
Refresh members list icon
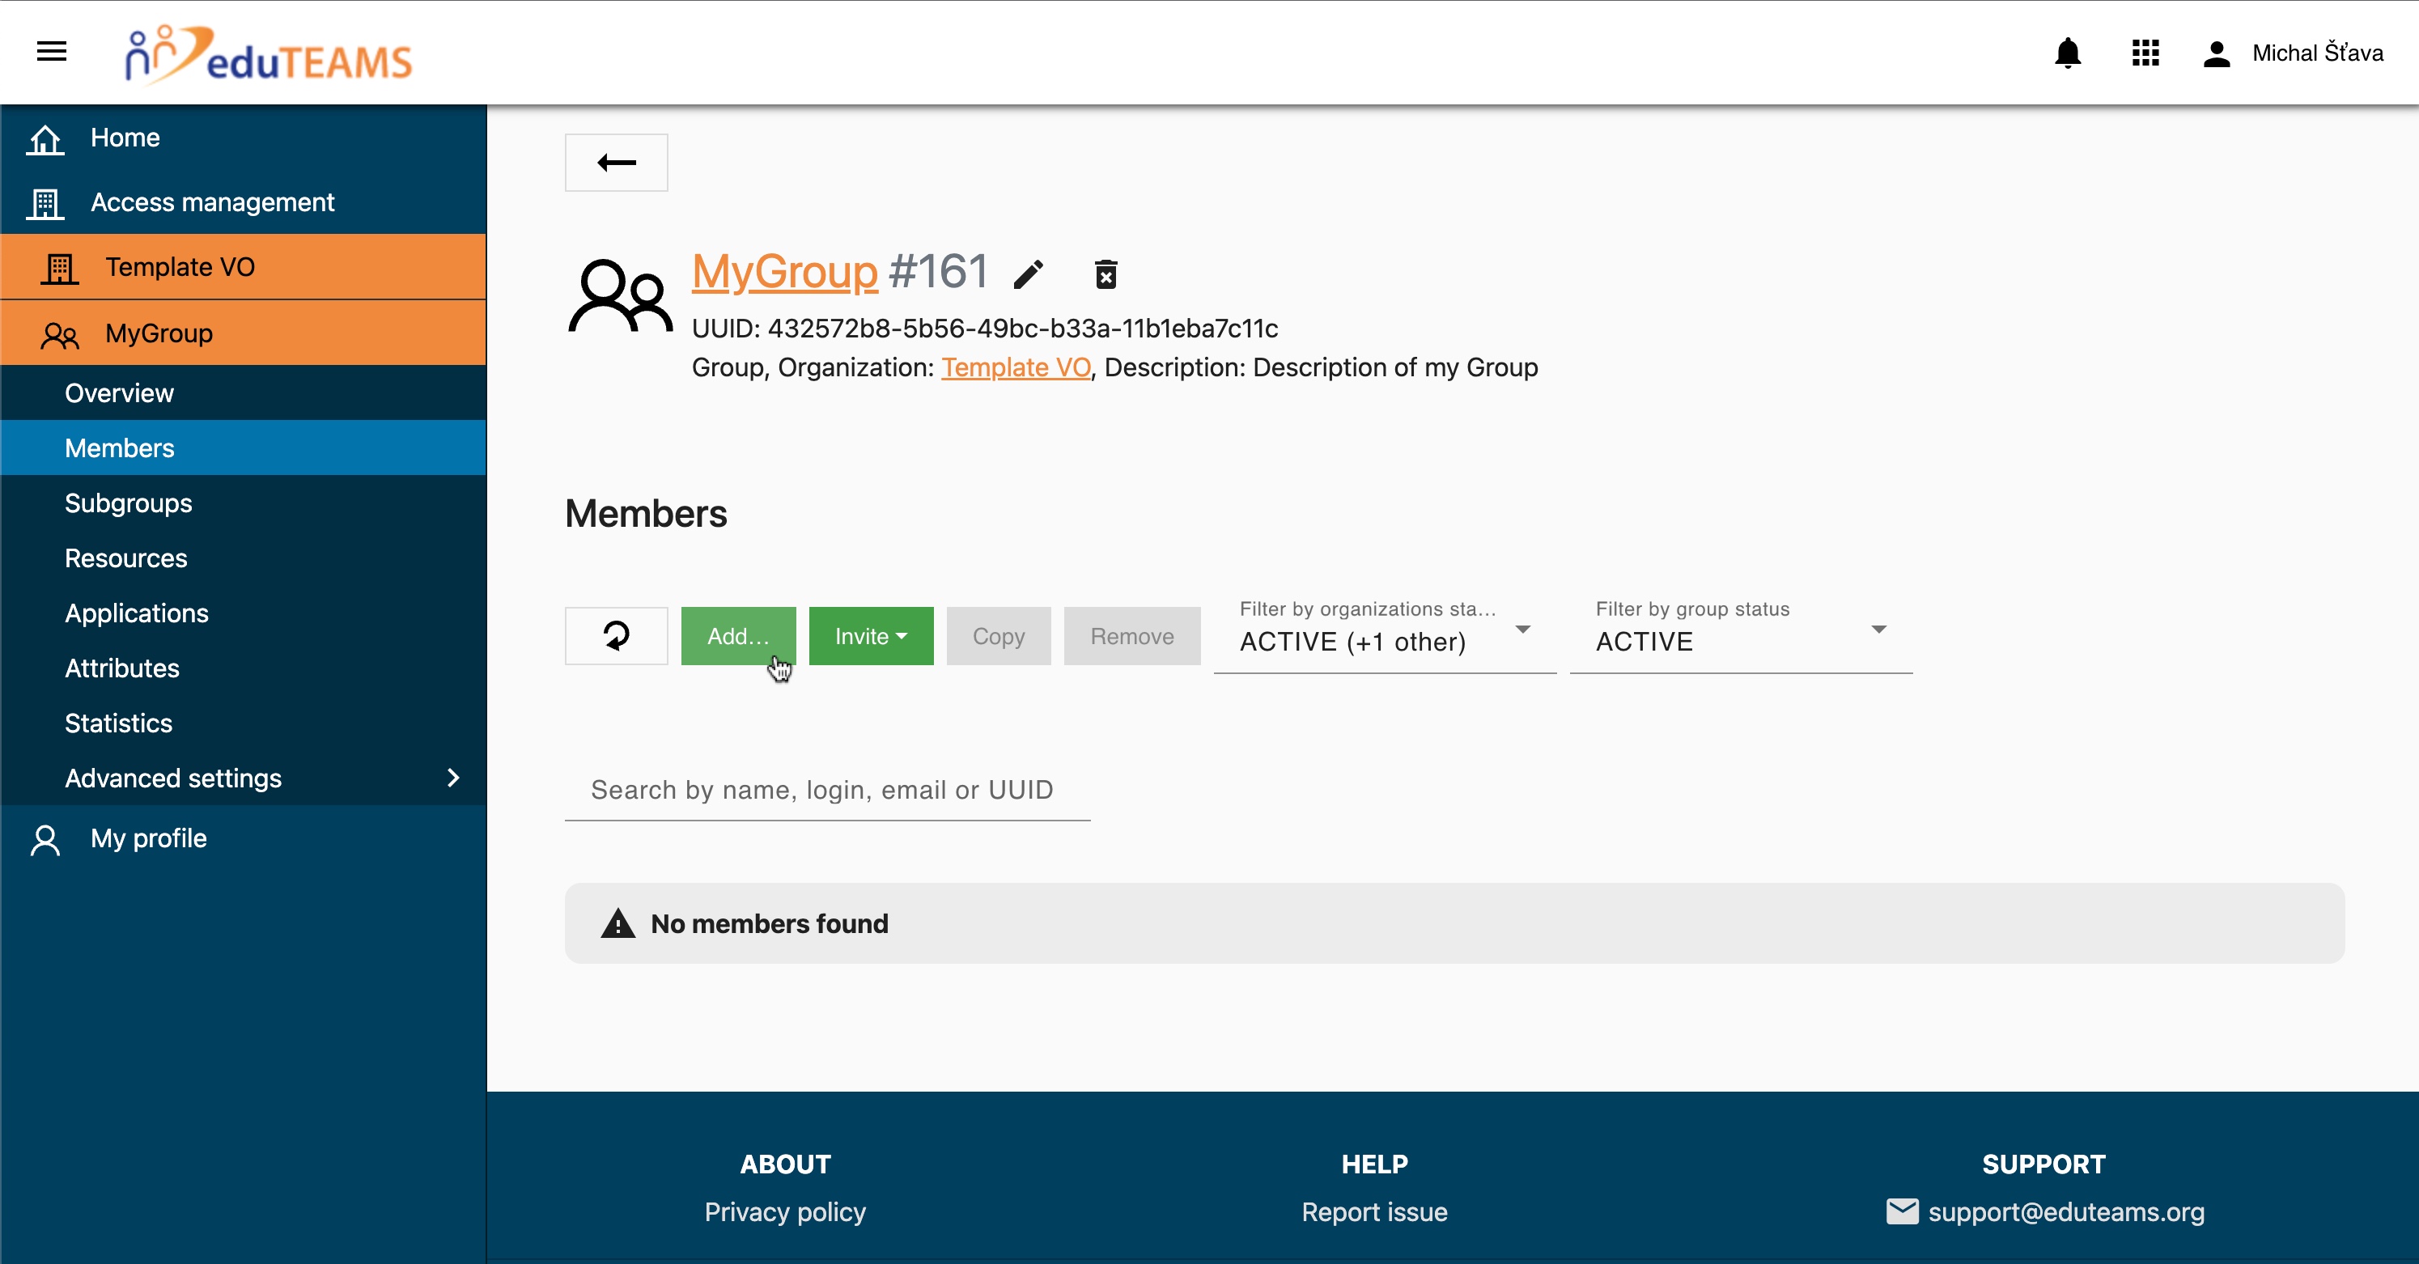tap(616, 636)
